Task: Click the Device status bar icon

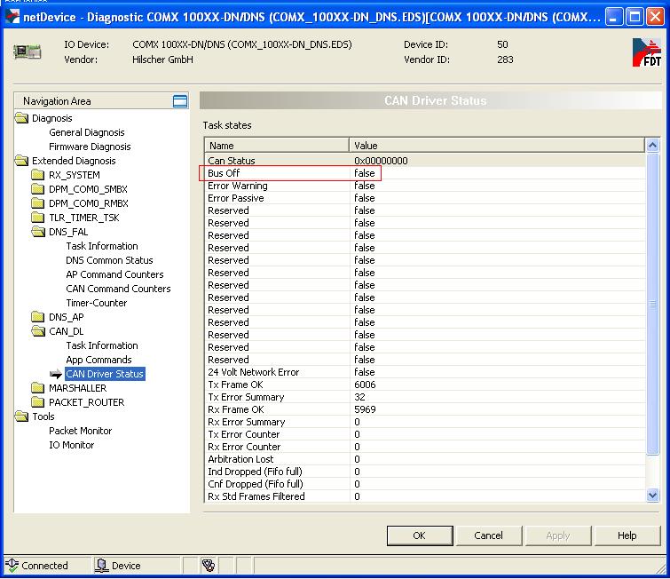Action: coord(101,565)
